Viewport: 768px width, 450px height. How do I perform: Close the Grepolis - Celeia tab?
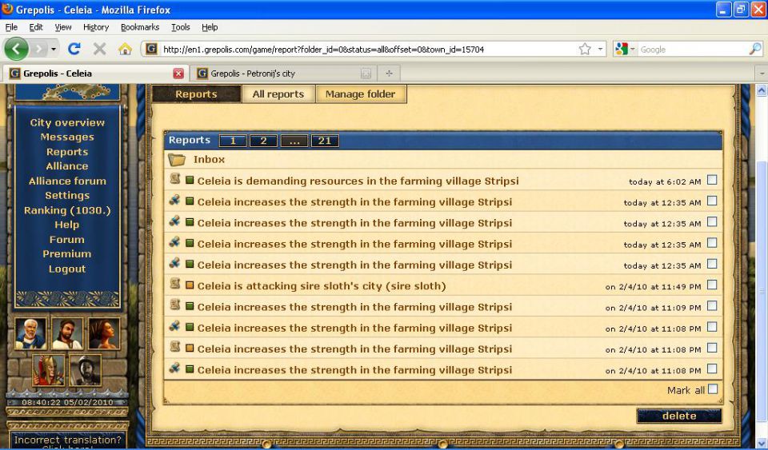click(x=178, y=74)
